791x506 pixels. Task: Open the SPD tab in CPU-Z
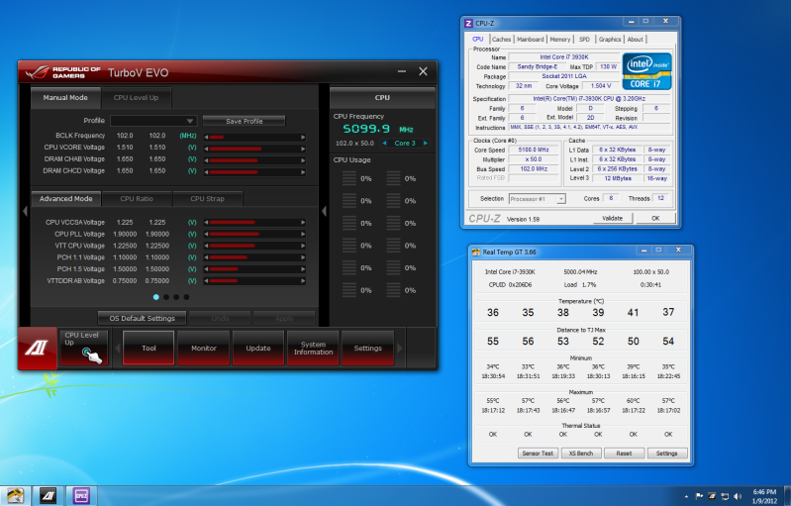(x=585, y=40)
